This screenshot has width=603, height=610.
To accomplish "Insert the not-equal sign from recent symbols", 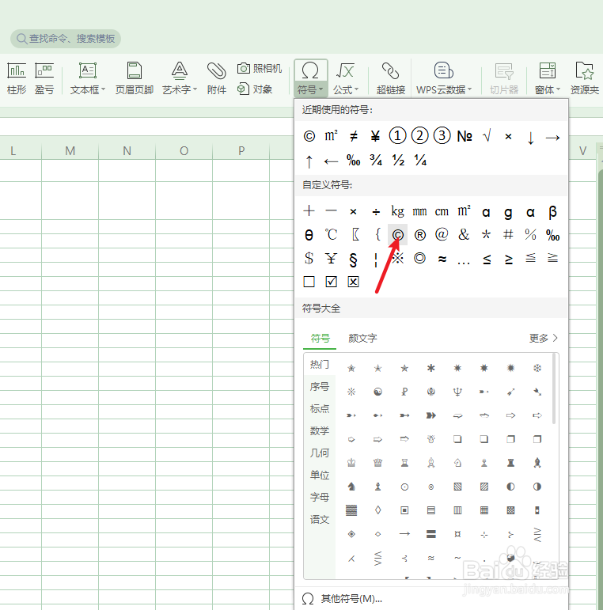I will point(353,136).
